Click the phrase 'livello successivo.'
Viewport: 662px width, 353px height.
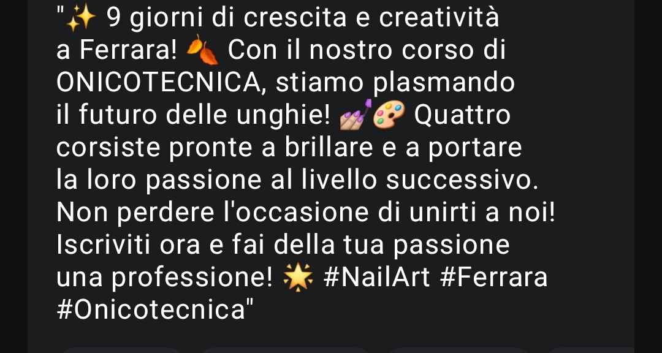point(420,180)
